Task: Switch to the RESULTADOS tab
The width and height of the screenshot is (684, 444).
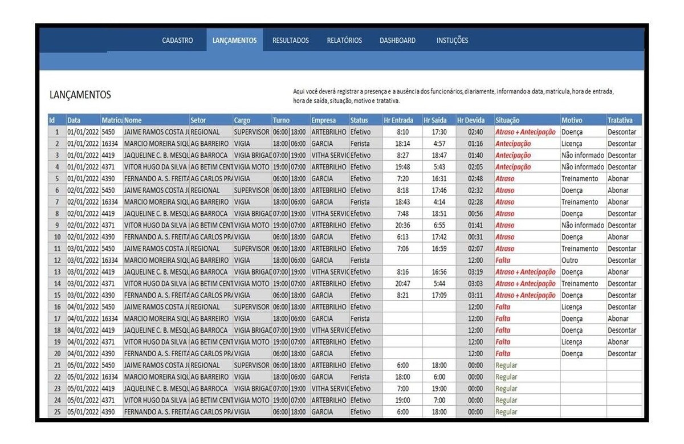Action: (290, 40)
